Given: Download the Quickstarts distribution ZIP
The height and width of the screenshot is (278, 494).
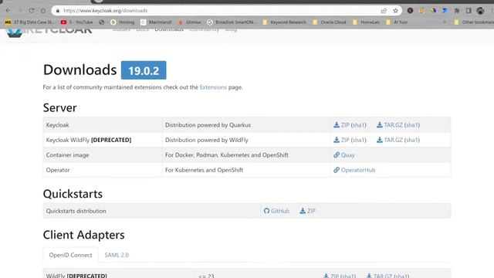Looking at the screenshot, I should [x=307, y=211].
